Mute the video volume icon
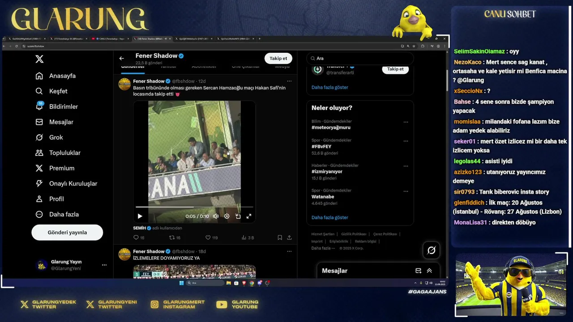Image resolution: width=573 pixels, height=322 pixels. [216, 216]
